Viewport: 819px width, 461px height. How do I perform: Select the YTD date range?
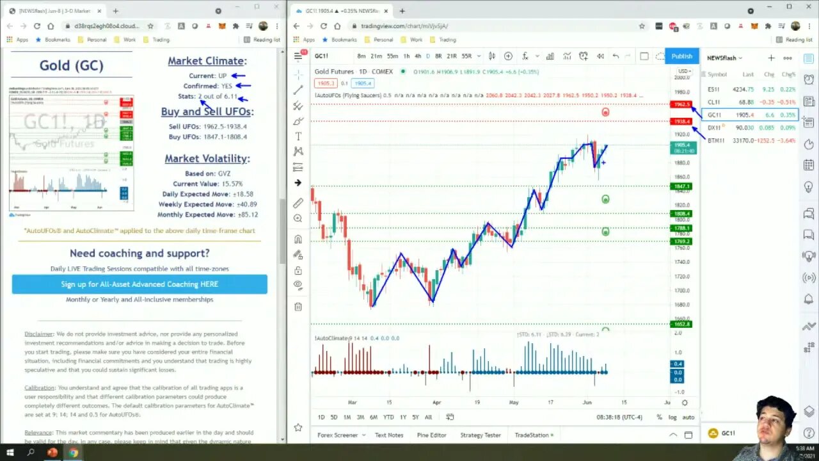click(388, 417)
